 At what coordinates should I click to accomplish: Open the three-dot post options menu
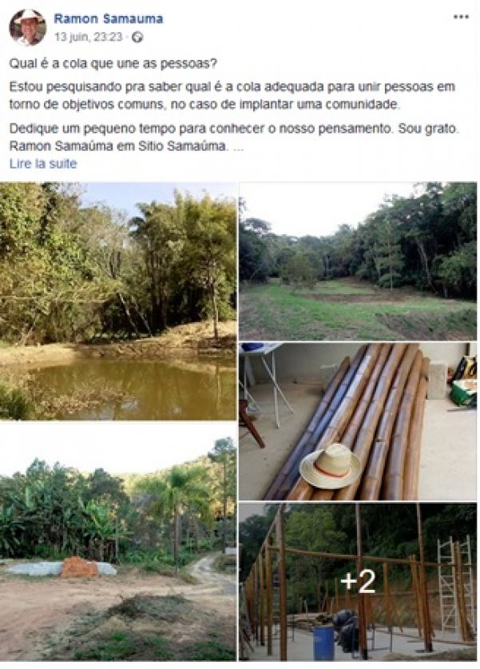(x=461, y=17)
